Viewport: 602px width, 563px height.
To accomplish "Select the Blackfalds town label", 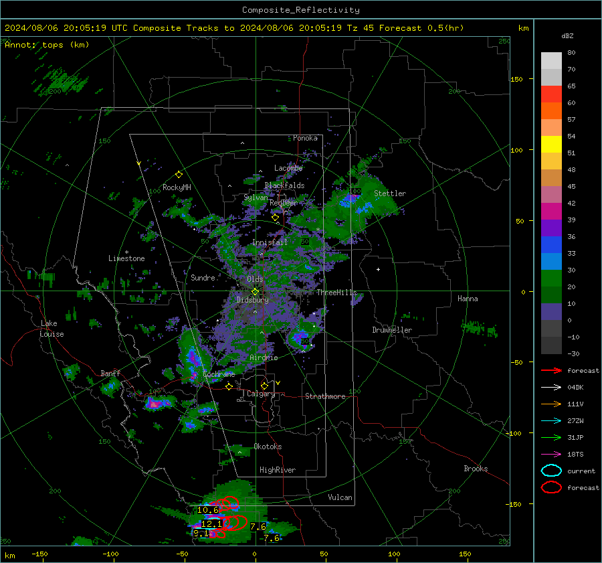I will pos(284,185).
